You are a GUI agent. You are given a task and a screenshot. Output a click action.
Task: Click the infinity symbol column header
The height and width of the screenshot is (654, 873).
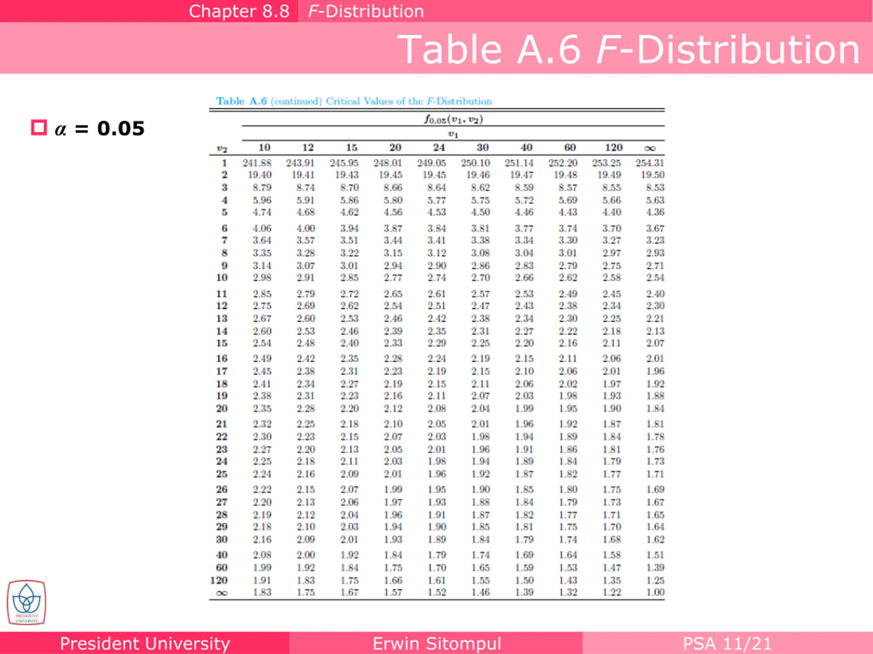650,148
